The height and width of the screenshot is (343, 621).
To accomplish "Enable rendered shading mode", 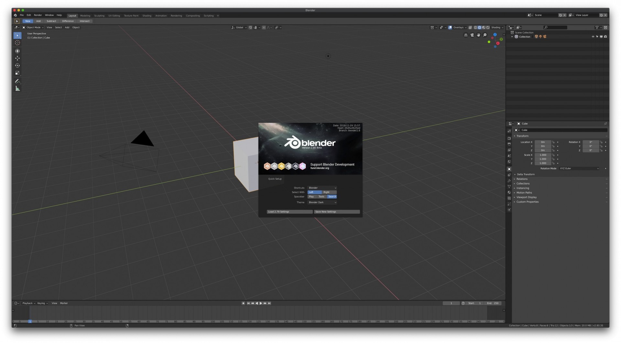I will pyautogui.click(x=488, y=27).
